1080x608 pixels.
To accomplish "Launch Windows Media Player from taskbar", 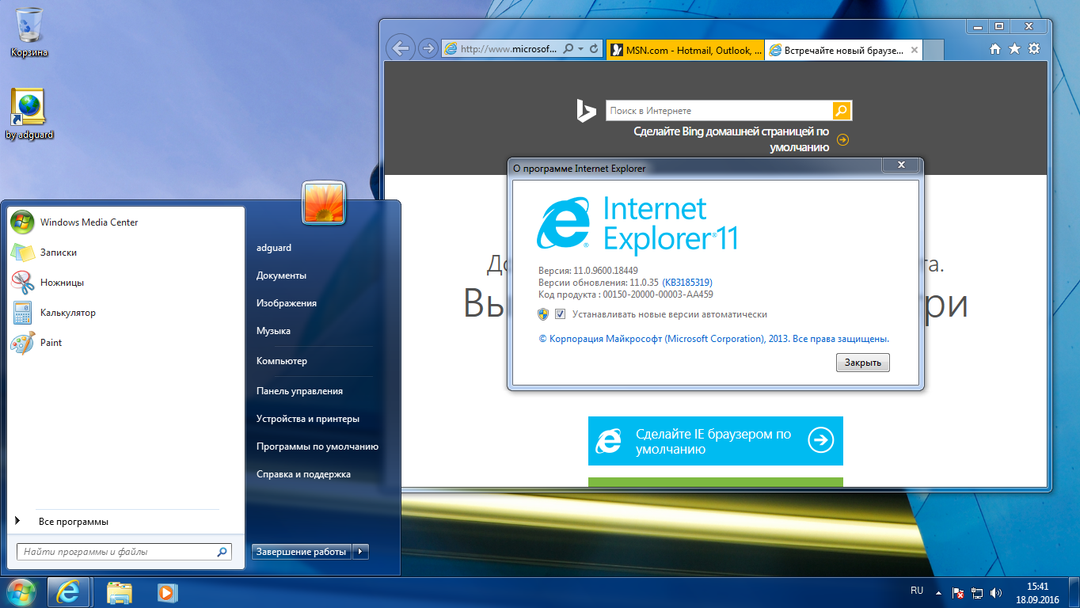I will (166, 592).
